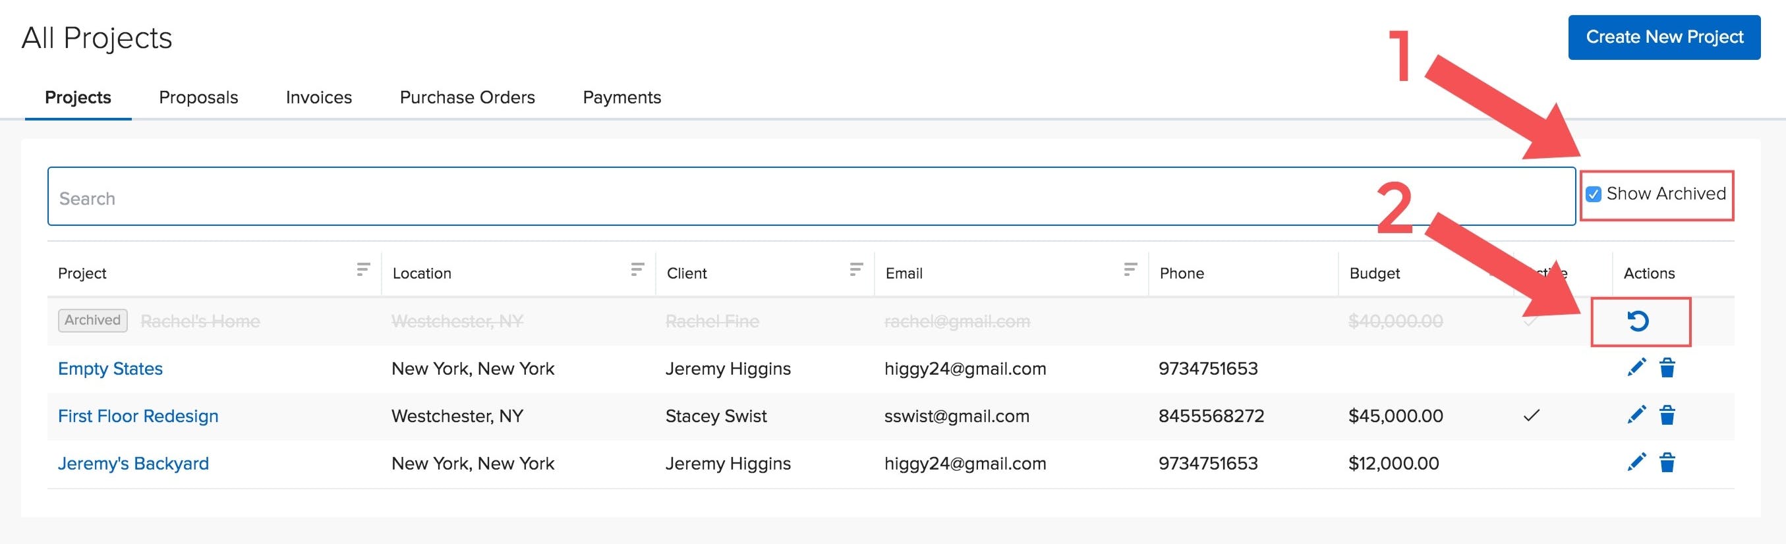Edit the Empty States project
The height and width of the screenshot is (544, 1786).
pos(1636,368)
